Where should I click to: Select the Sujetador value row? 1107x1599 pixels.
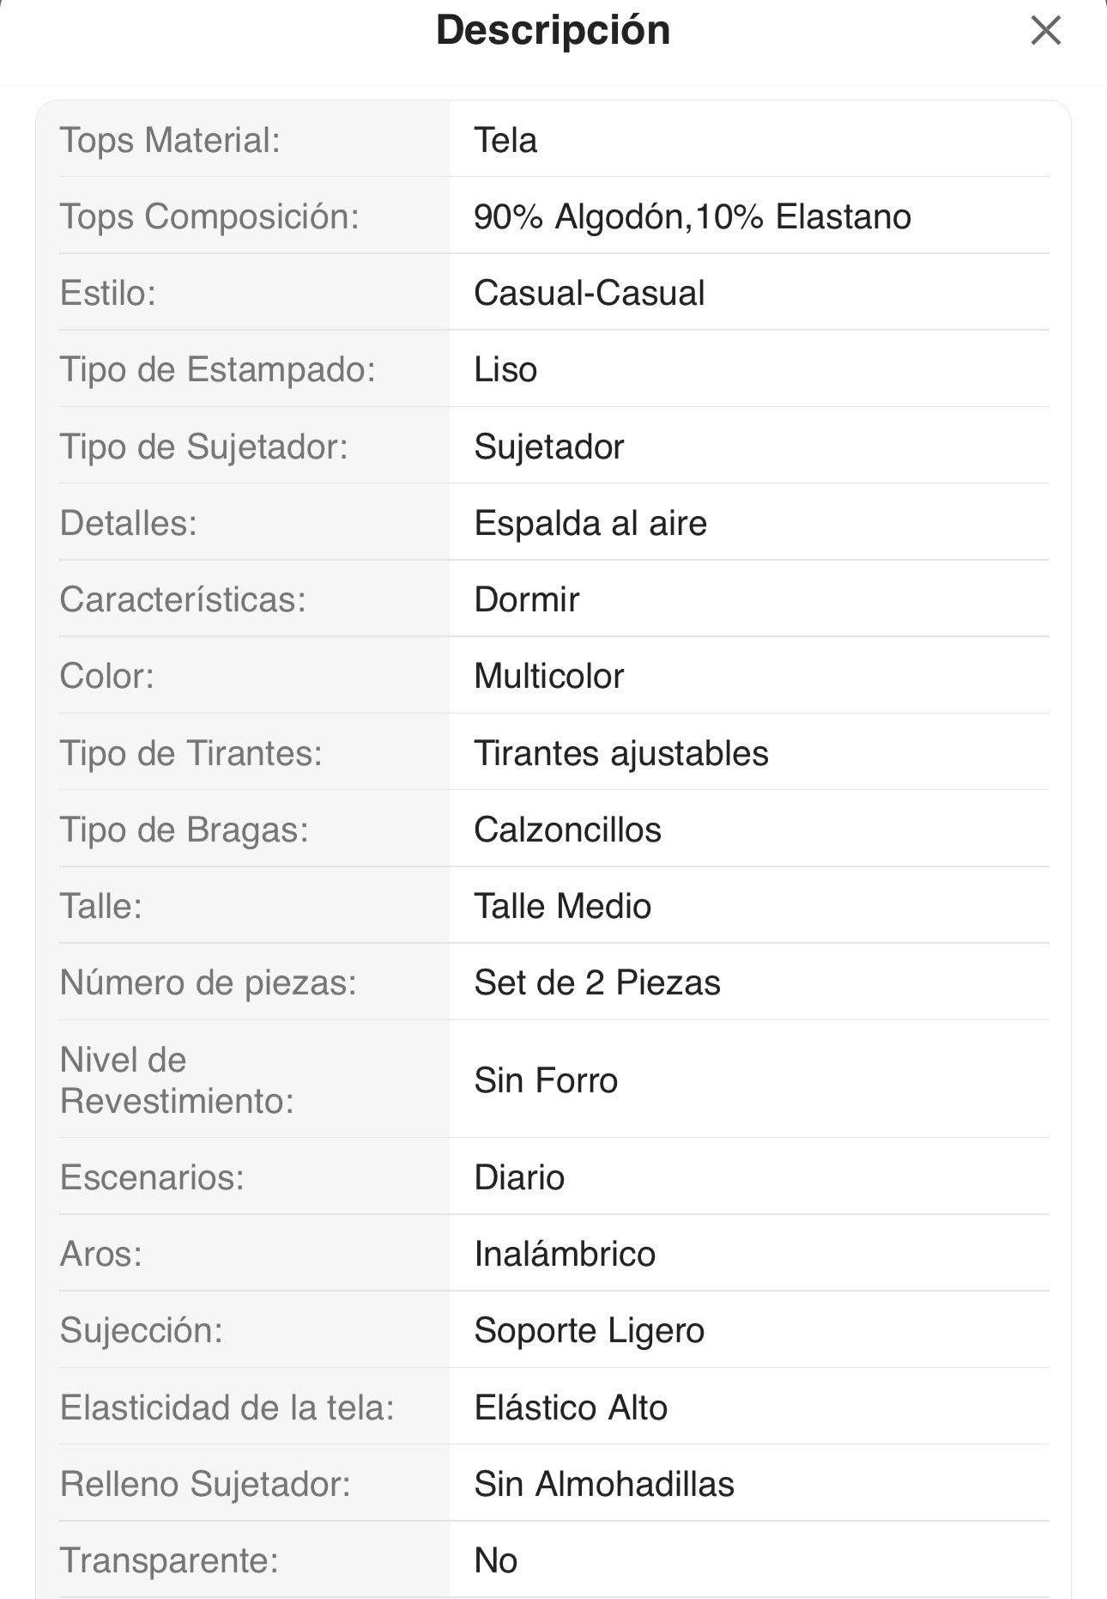point(548,447)
